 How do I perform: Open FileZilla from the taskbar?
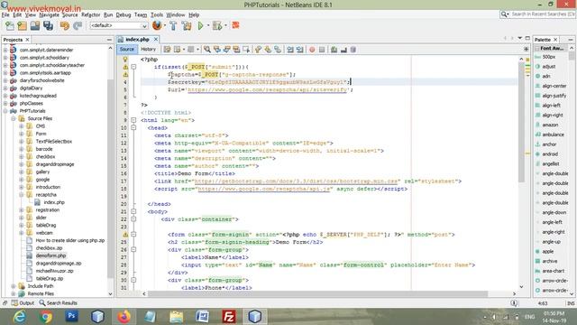click(x=228, y=316)
